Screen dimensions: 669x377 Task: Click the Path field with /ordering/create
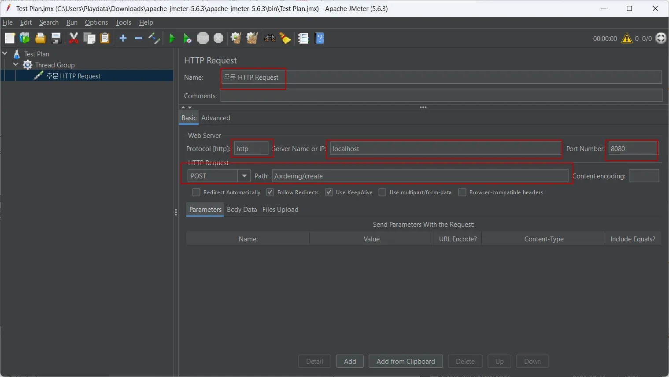click(420, 176)
